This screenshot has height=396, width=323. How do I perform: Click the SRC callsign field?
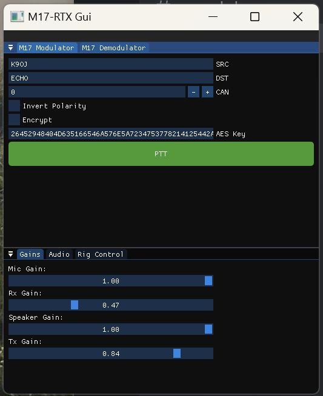111,64
